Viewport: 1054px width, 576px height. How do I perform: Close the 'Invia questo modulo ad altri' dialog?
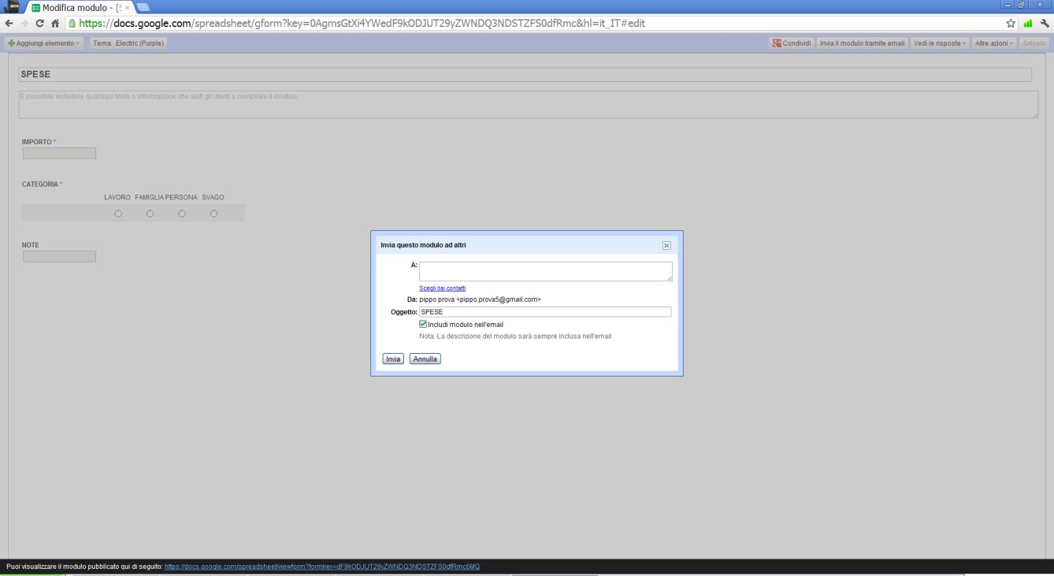(x=666, y=246)
